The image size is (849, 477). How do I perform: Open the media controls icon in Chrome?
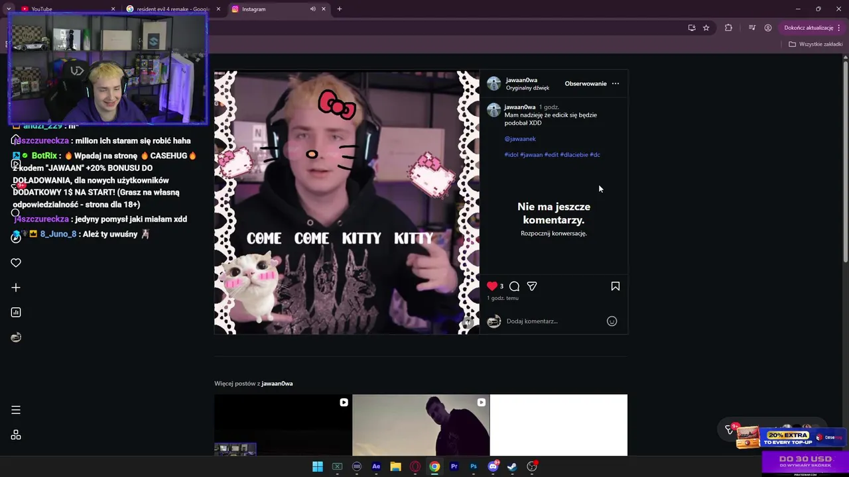pos(752,28)
